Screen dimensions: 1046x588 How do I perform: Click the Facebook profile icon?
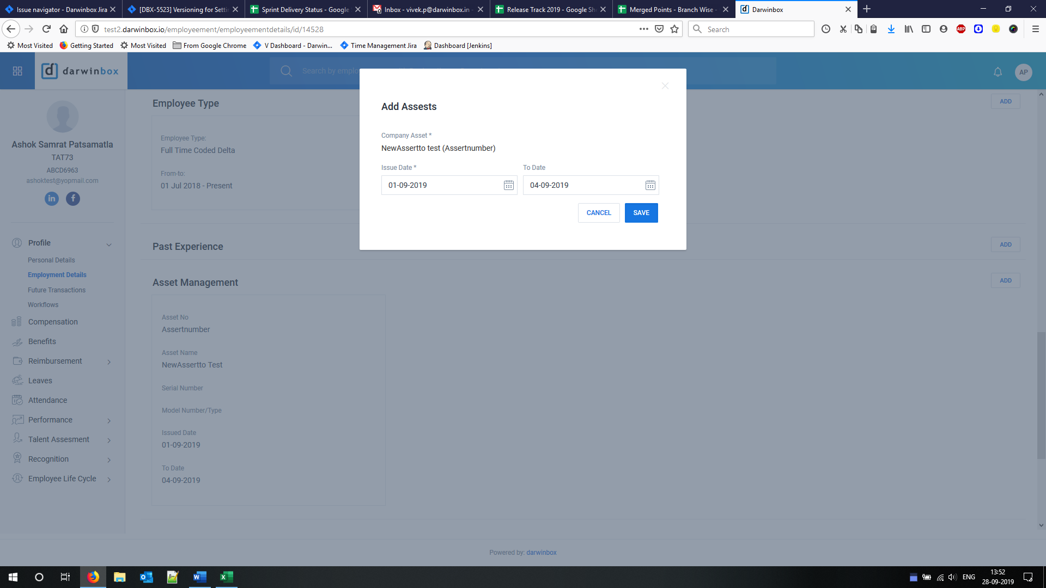click(x=73, y=199)
